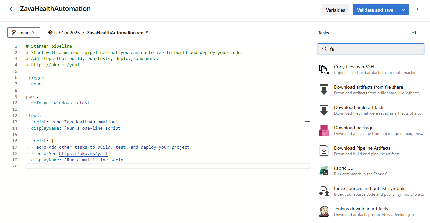Open the main branch selector dropdown

point(24,32)
